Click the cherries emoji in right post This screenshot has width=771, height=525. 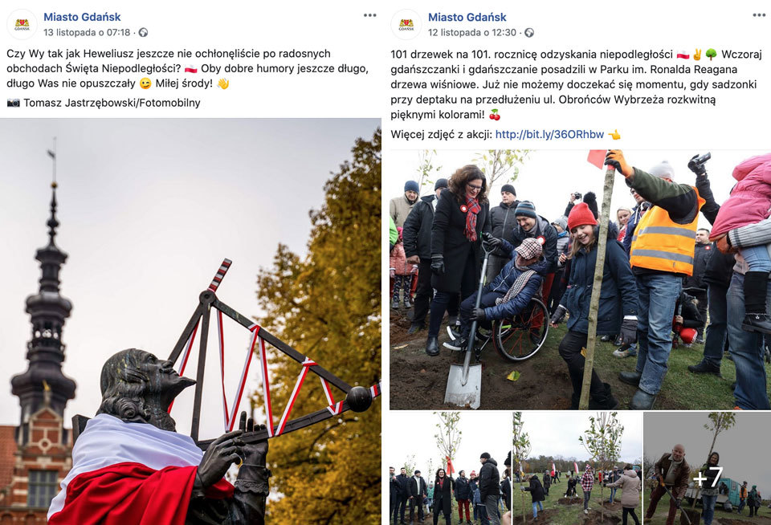pos(495,115)
